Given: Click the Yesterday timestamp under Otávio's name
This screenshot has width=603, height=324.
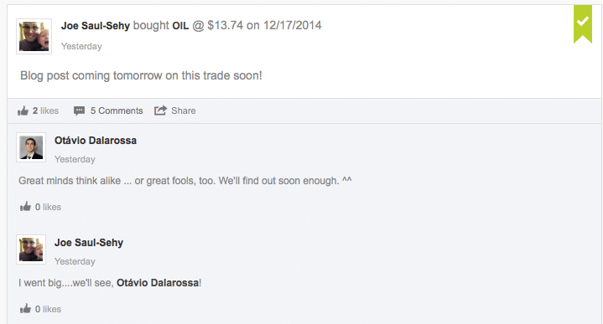Looking at the screenshot, I should [75, 159].
